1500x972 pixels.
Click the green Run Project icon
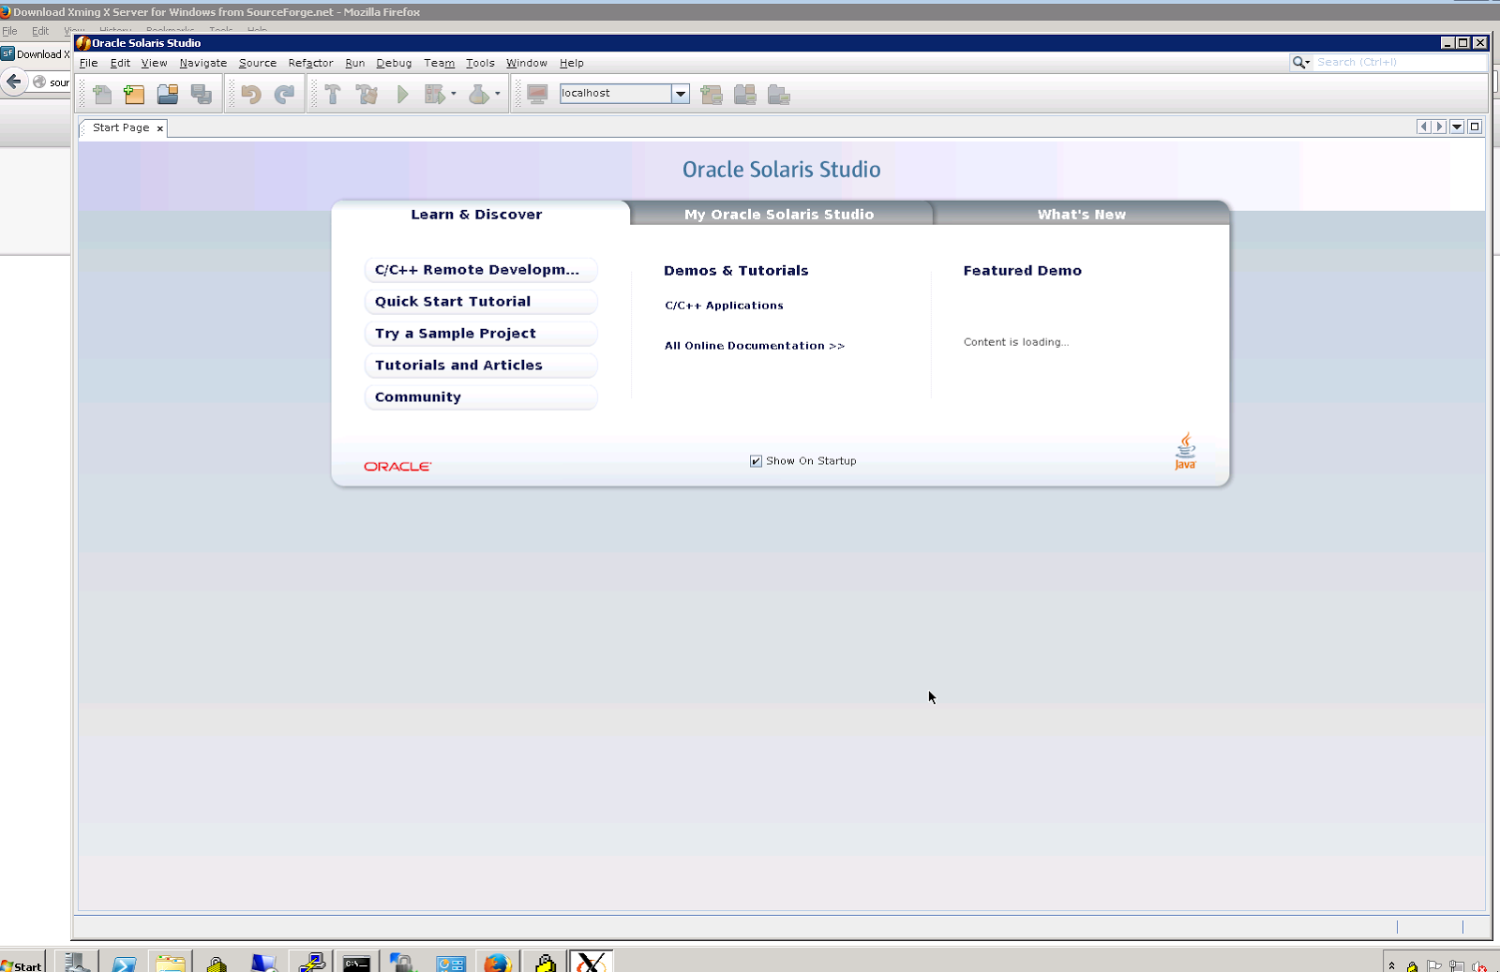click(402, 94)
